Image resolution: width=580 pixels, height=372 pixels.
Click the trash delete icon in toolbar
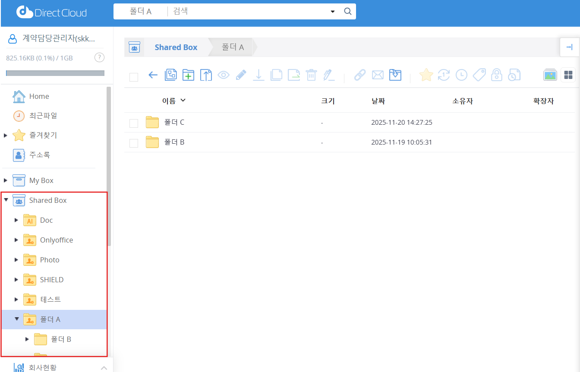[x=311, y=75]
